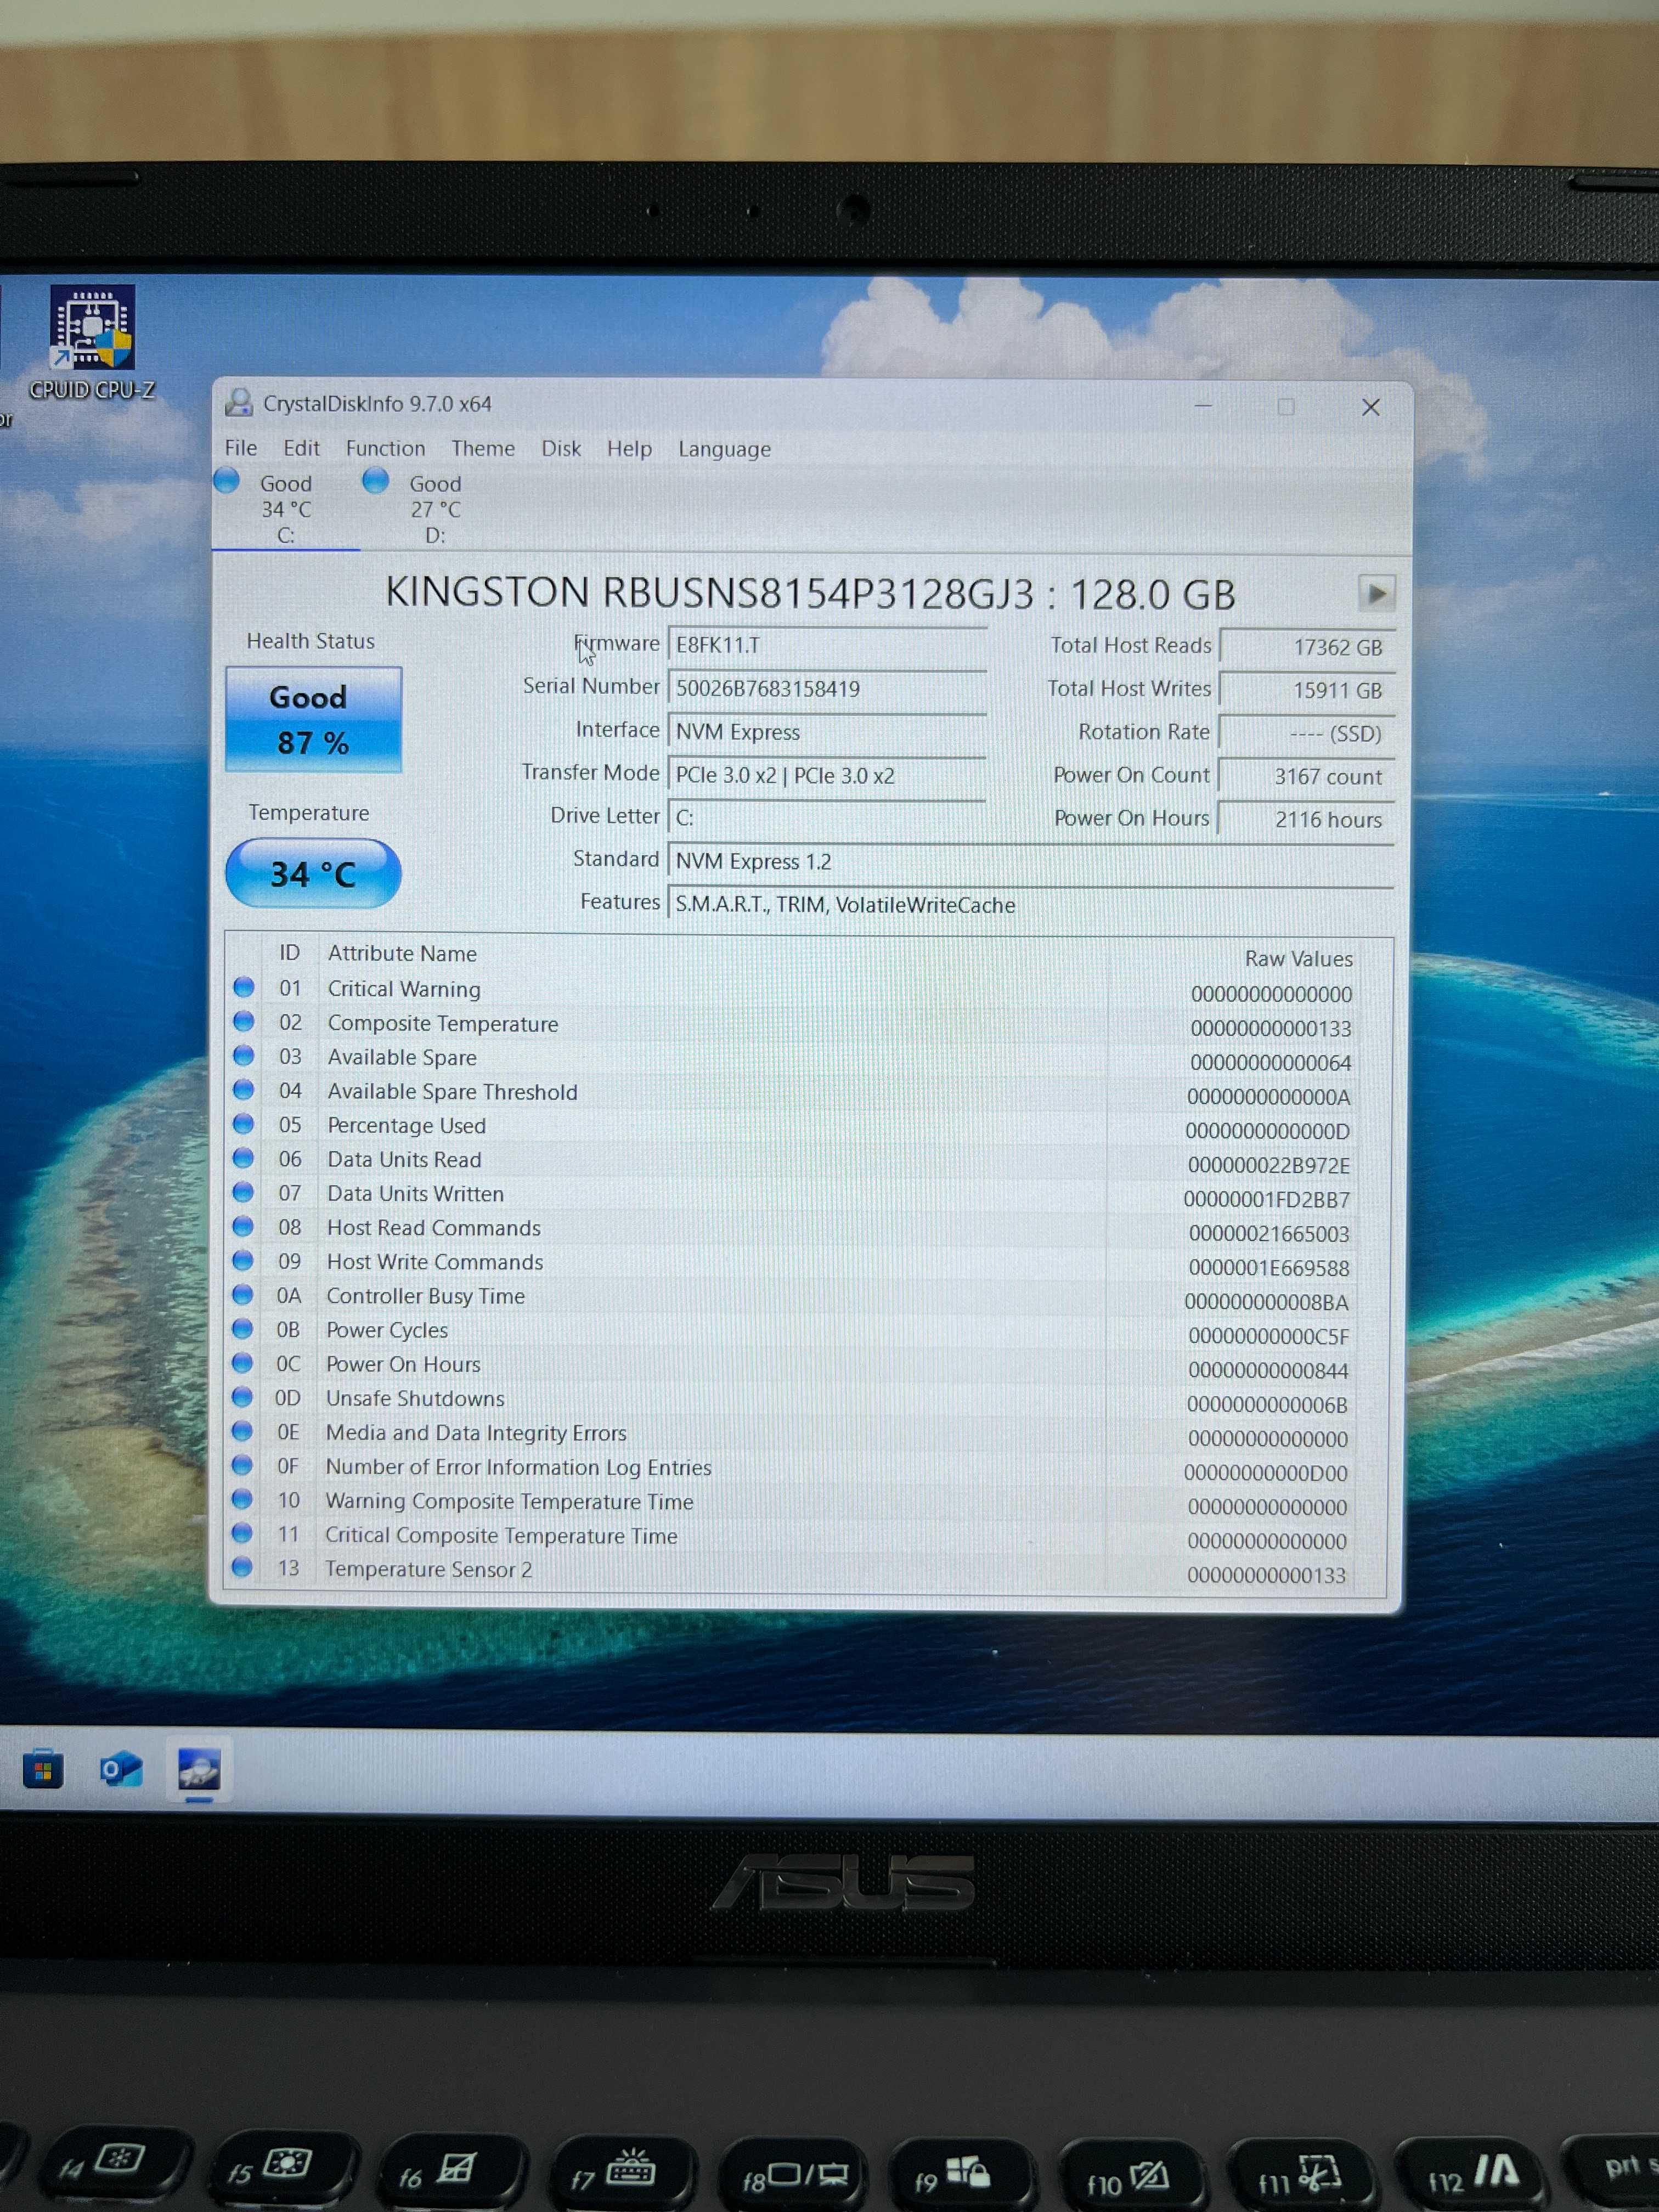The width and height of the screenshot is (1659, 2212).
Task: Click the ID column header
Action: click(x=290, y=952)
